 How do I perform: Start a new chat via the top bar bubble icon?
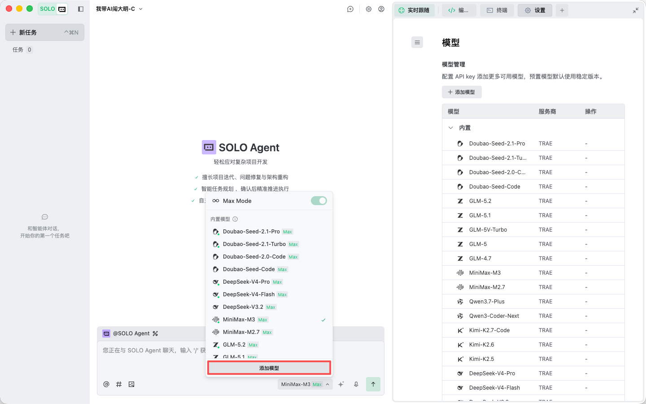coord(350,9)
